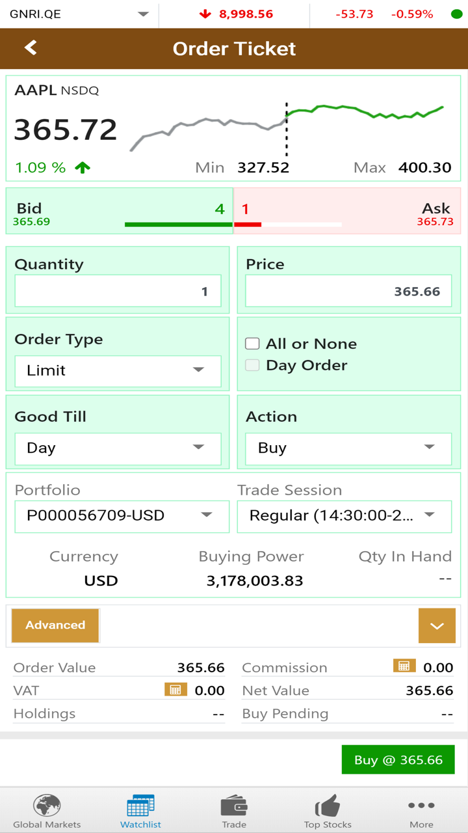Open Order Type Limit dropdown
The image size is (468, 833).
tap(118, 370)
